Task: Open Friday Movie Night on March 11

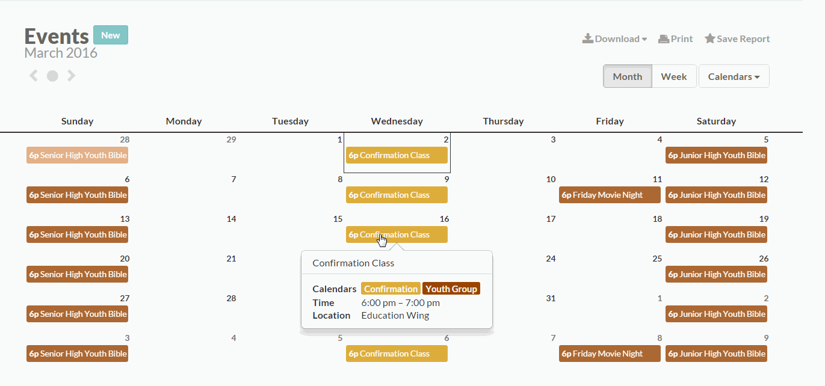Action: pyautogui.click(x=610, y=194)
